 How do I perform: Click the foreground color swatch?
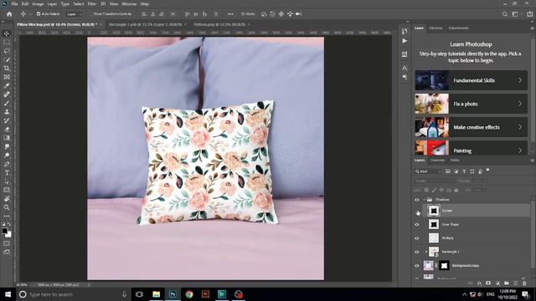tap(4, 231)
